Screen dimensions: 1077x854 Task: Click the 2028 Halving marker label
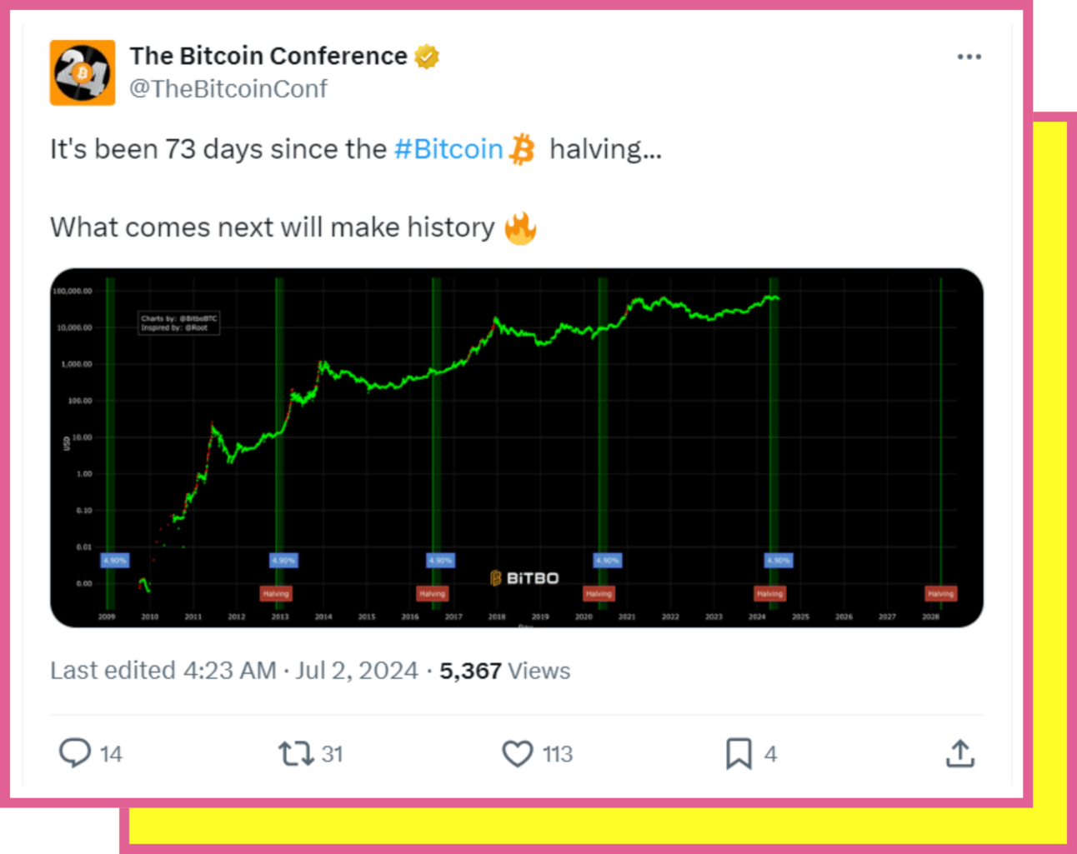940,594
